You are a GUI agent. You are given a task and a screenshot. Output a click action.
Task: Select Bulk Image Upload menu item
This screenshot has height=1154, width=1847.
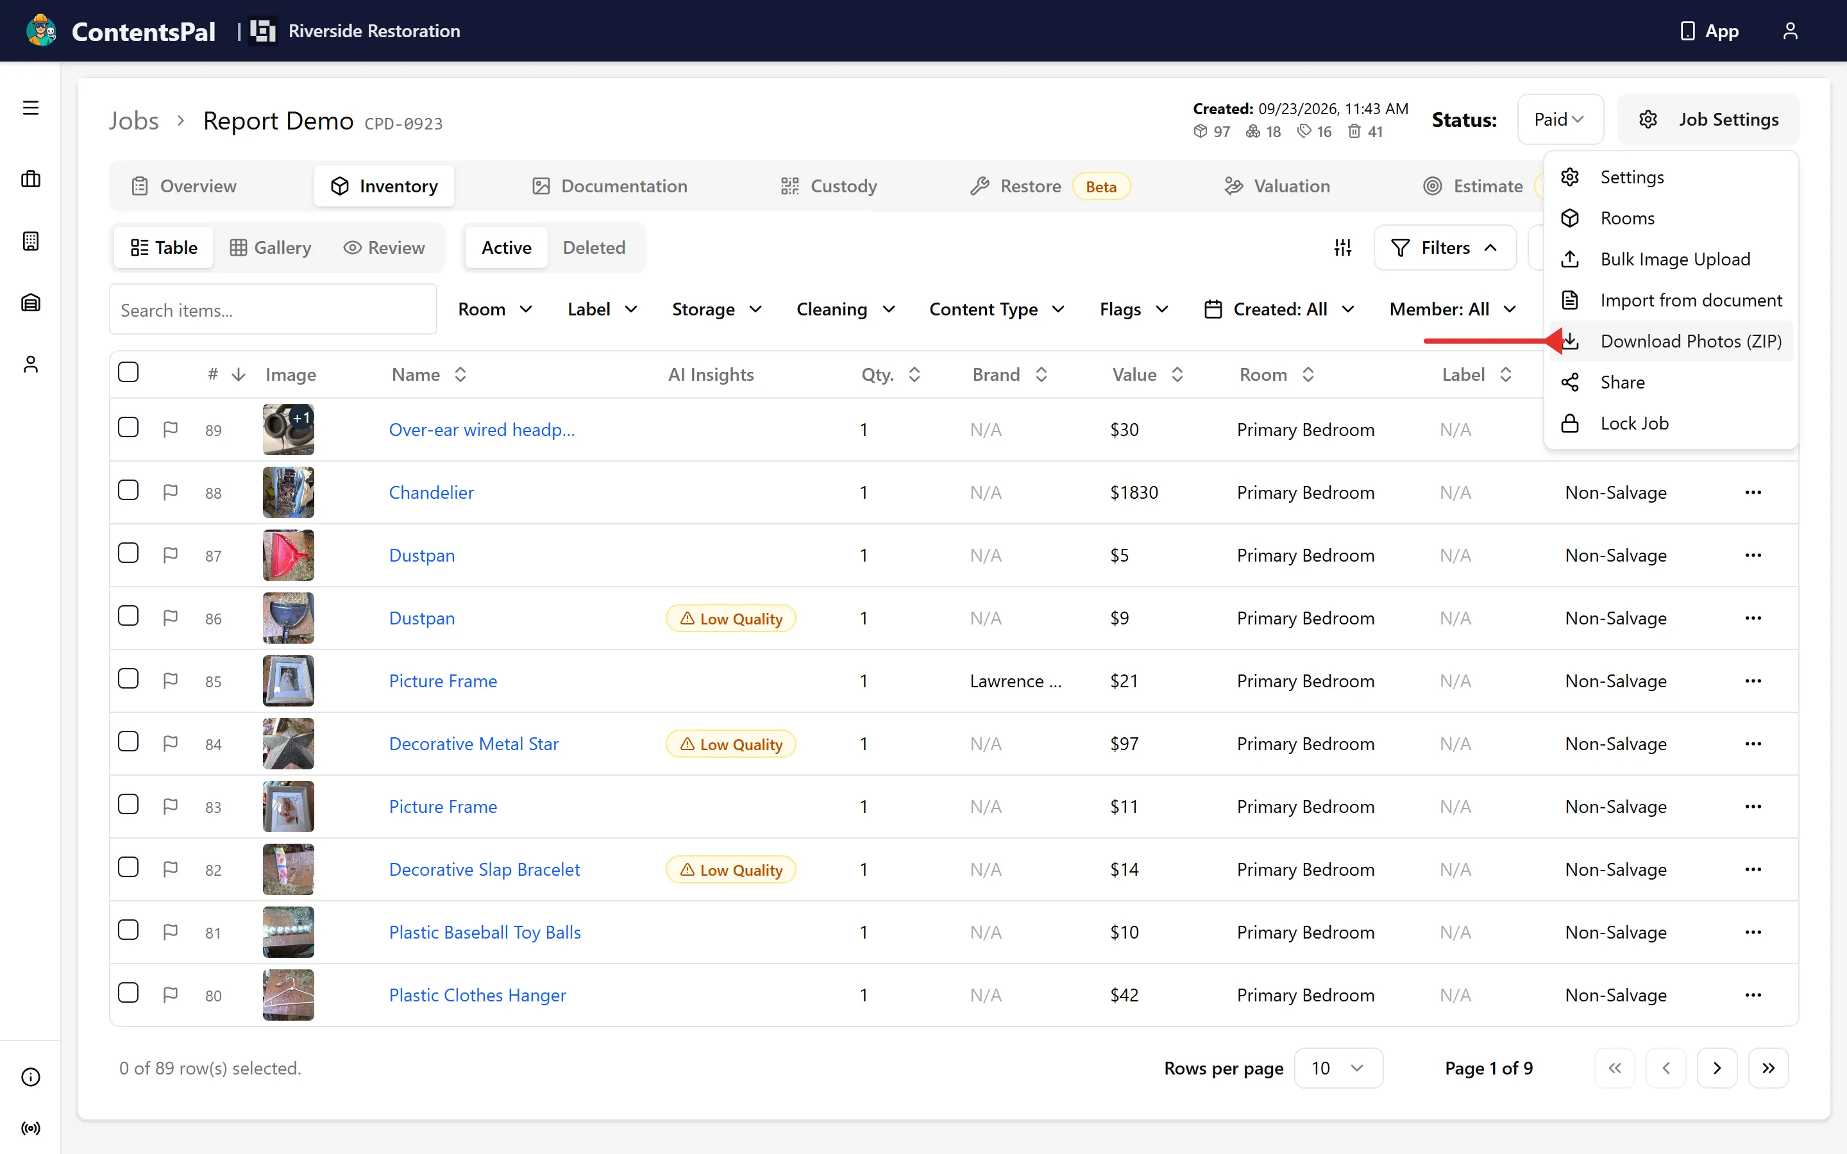pos(1671,259)
